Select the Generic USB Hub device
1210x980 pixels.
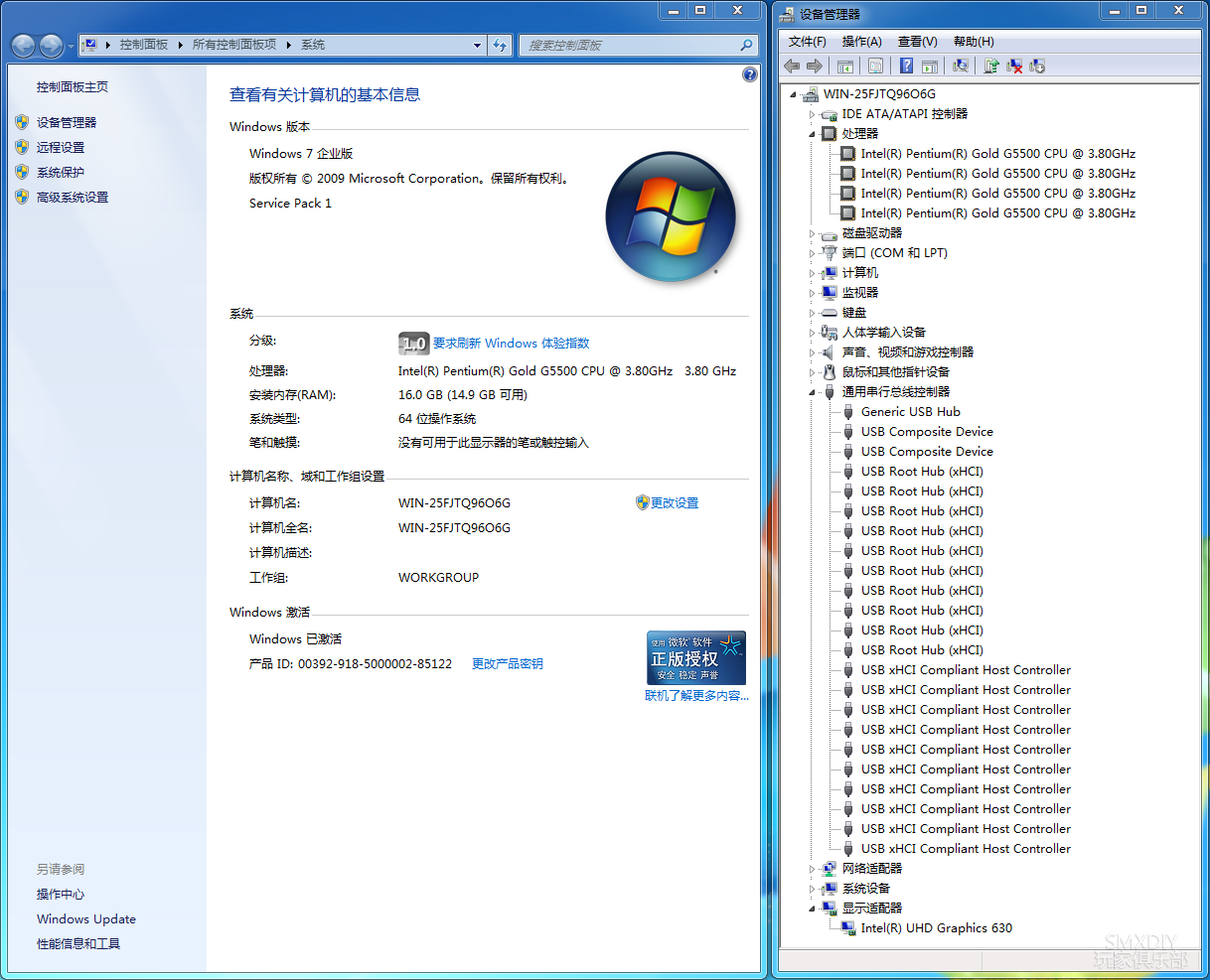(910, 412)
